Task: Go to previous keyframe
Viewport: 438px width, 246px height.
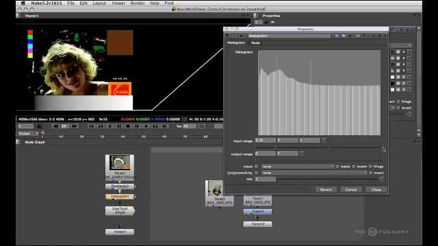Action: point(101,126)
